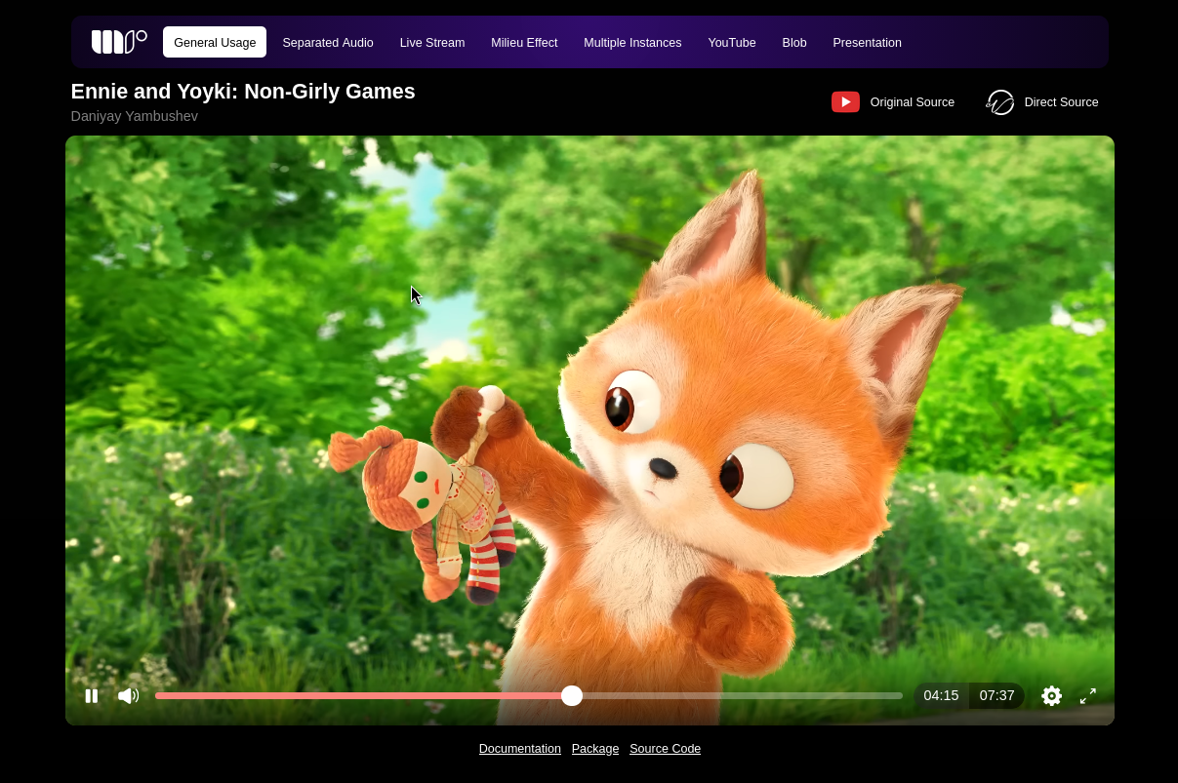Select the General Usage tab
Viewport: 1178px width, 783px height.
[x=215, y=43]
